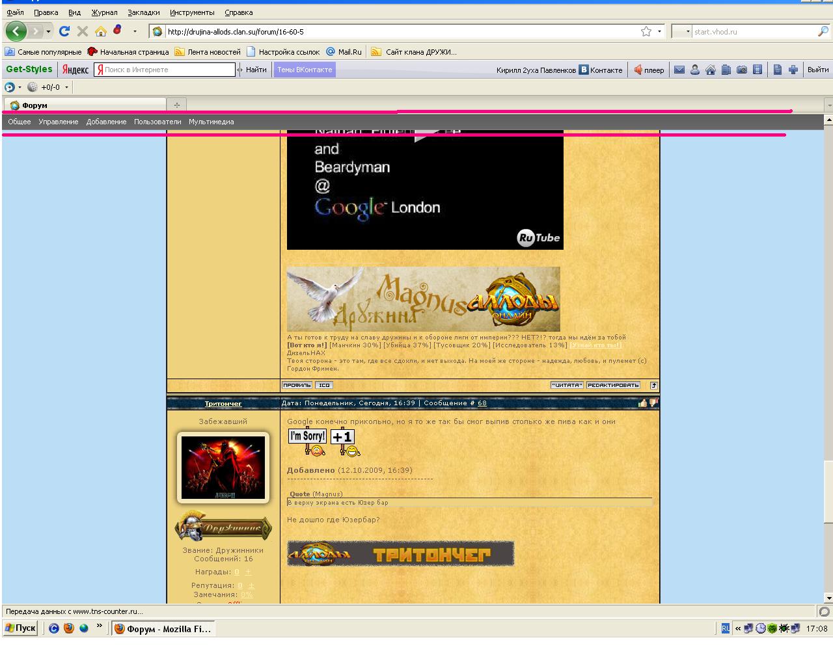Open the Инструменты menu
This screenshot has width=833, height=666.
[x=192, y=12]
